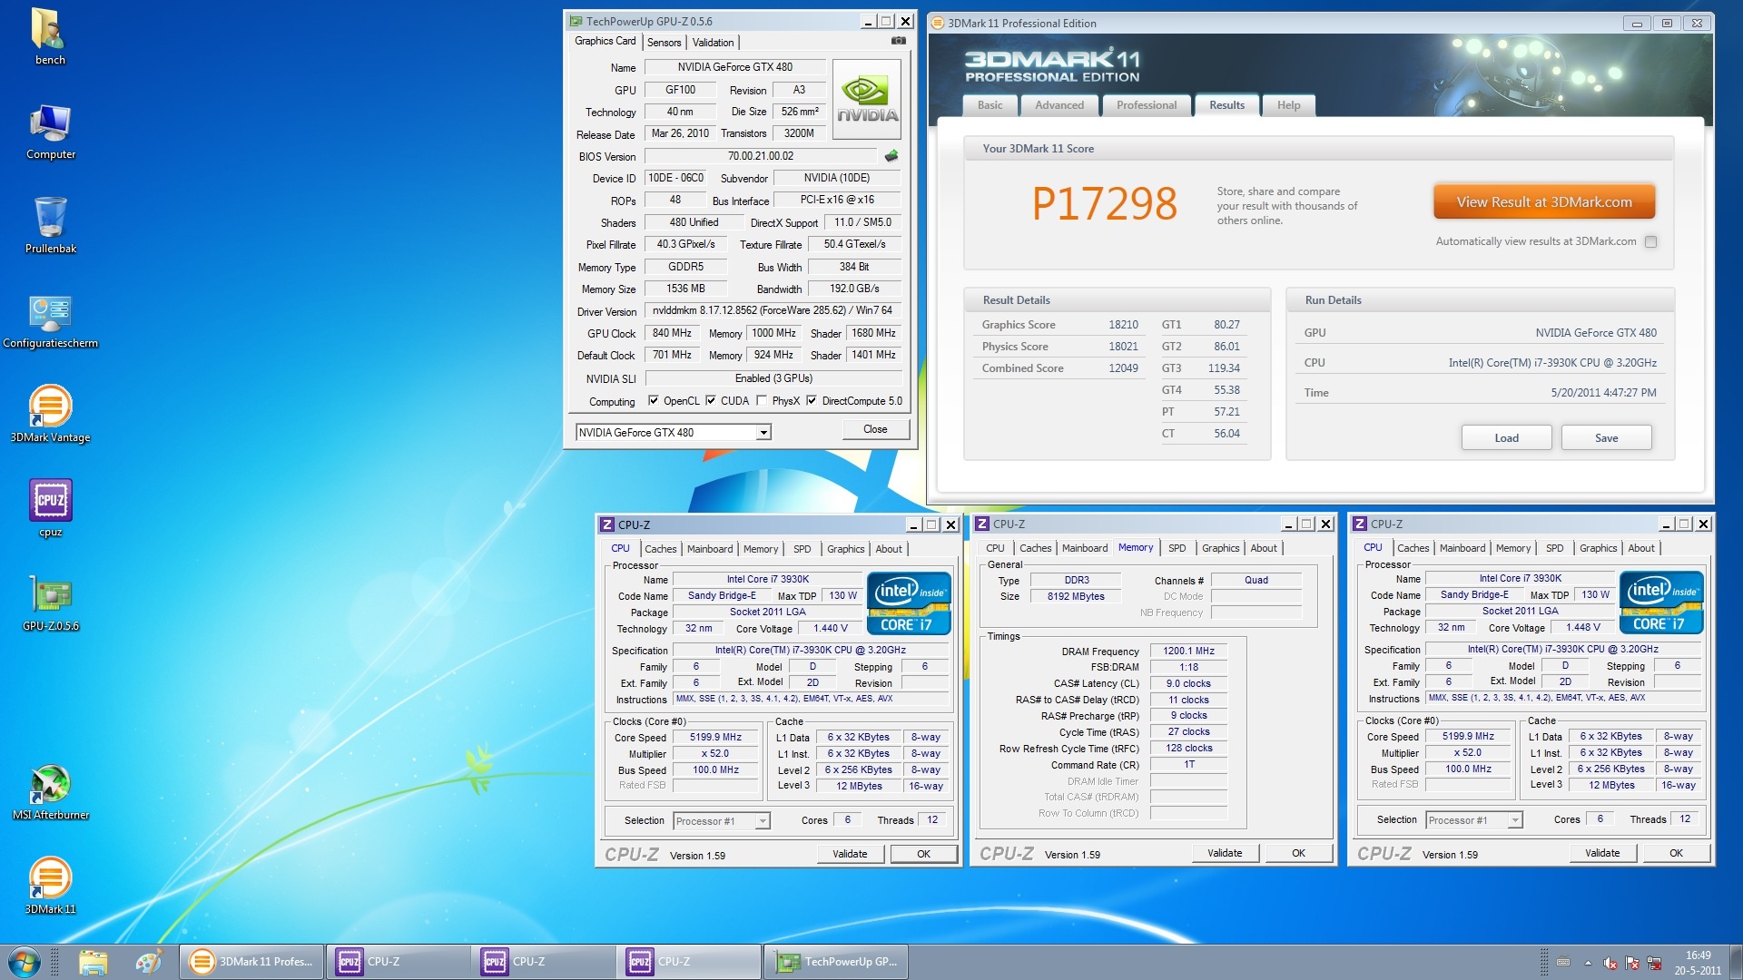Open the cpuz desktop icon
The width and height of the screenshot is (1743, 980).
[x=51, y=502]
